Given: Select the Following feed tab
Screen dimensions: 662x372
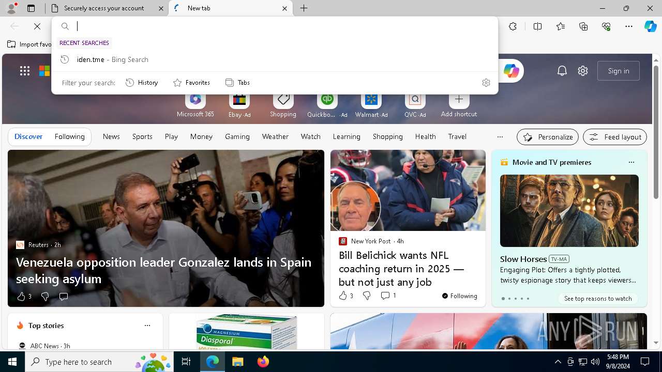Looking at the screenshot, I should (x=69, y=137).
